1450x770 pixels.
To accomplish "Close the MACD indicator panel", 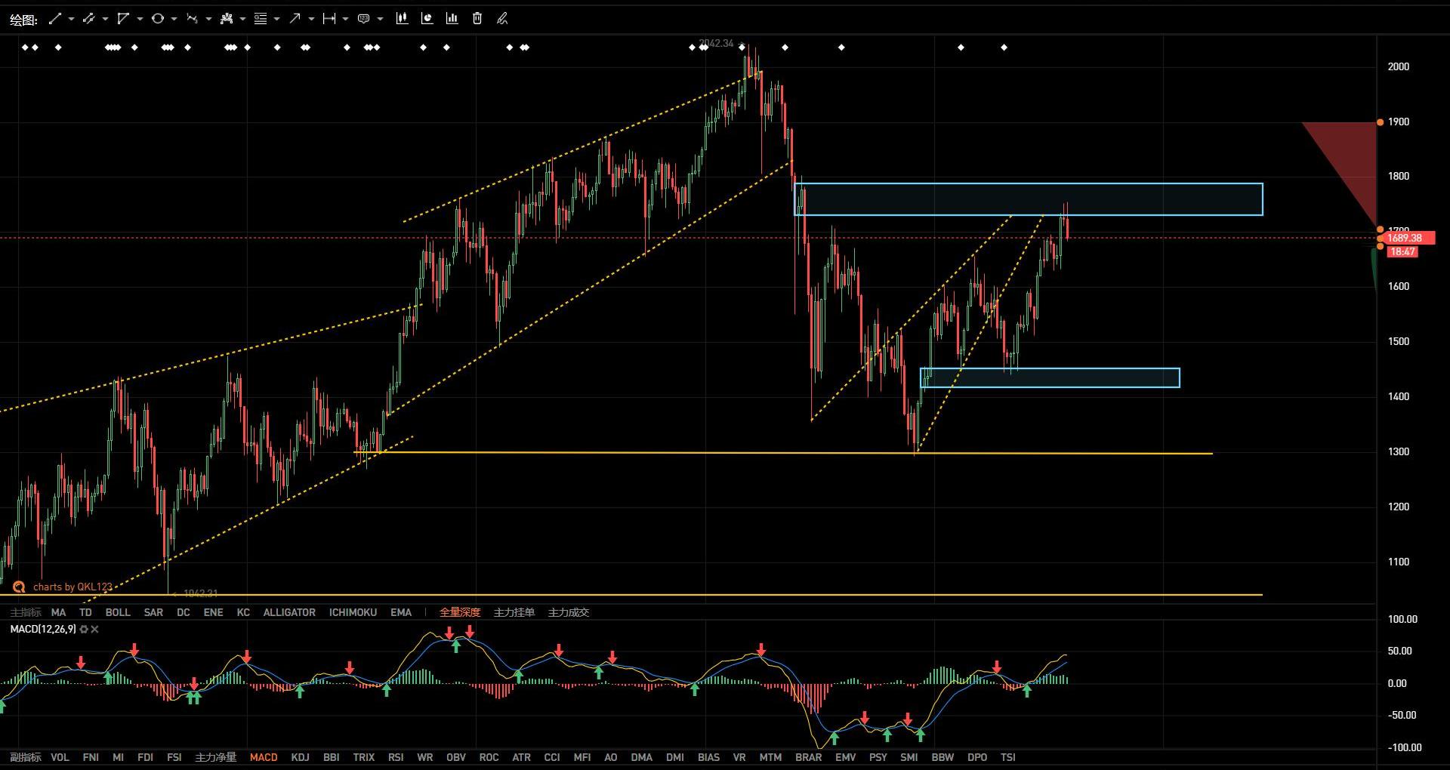I will tap(94, 630).
